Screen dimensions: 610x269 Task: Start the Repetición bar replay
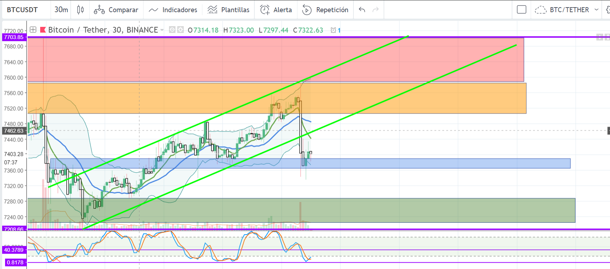[x=325, y=10]
